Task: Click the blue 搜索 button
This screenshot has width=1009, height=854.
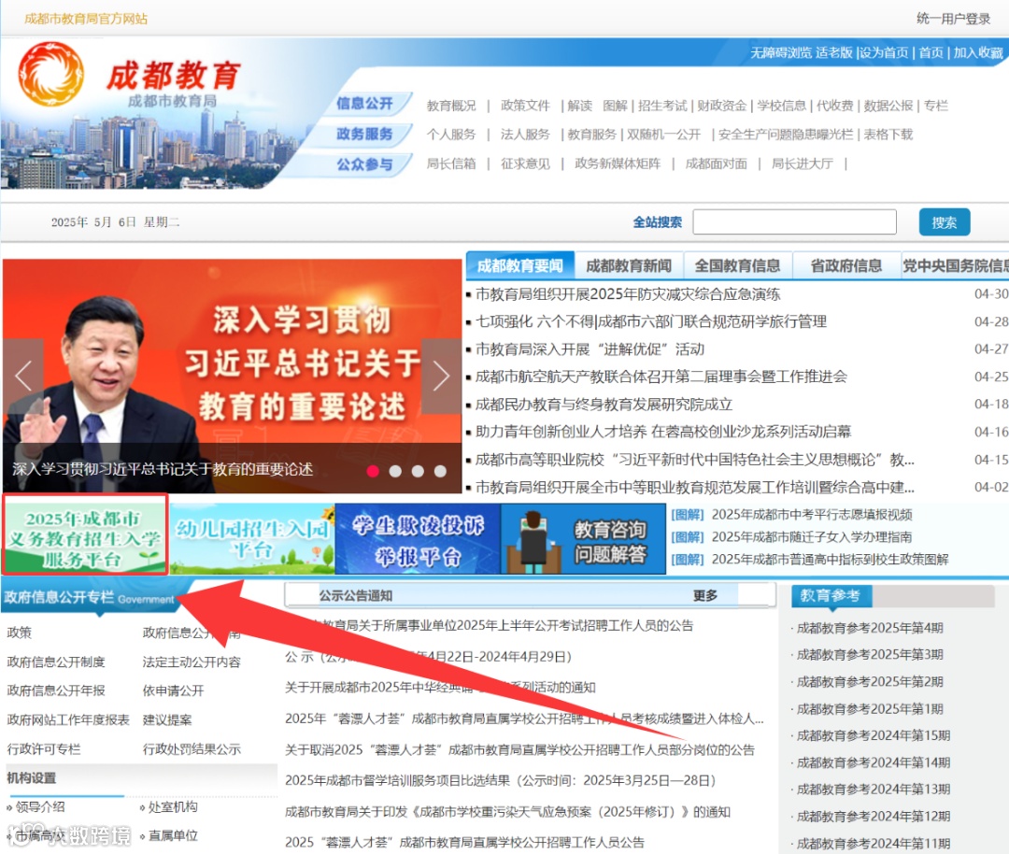Action: pyautogui.click(x=944, y=222)
